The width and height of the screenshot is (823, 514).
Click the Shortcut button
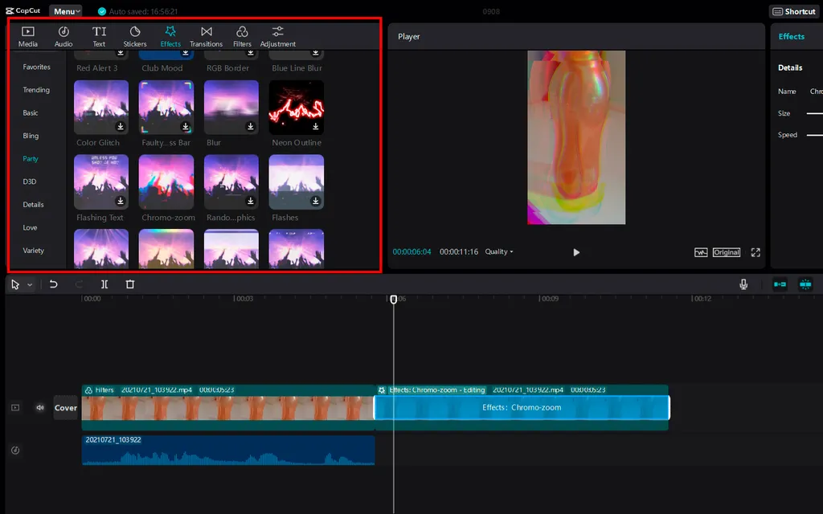pyautogui.click(x=794, y=11)
